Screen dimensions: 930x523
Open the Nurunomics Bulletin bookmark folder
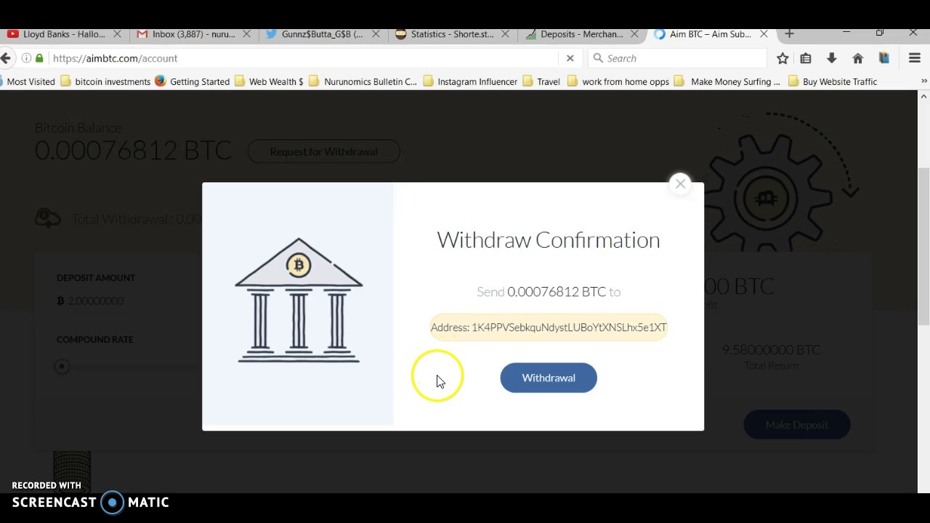coord(363,81)
